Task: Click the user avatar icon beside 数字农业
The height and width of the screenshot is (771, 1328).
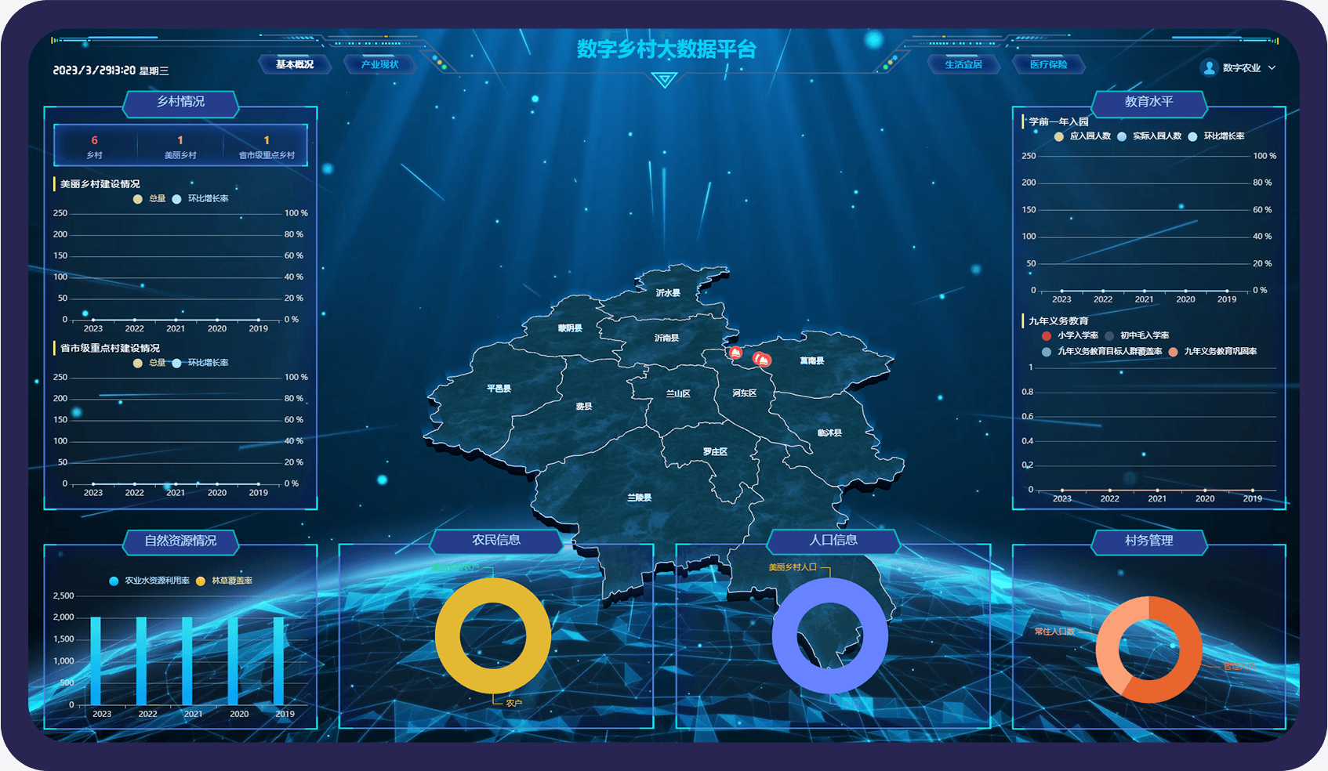Action: 1209,67
